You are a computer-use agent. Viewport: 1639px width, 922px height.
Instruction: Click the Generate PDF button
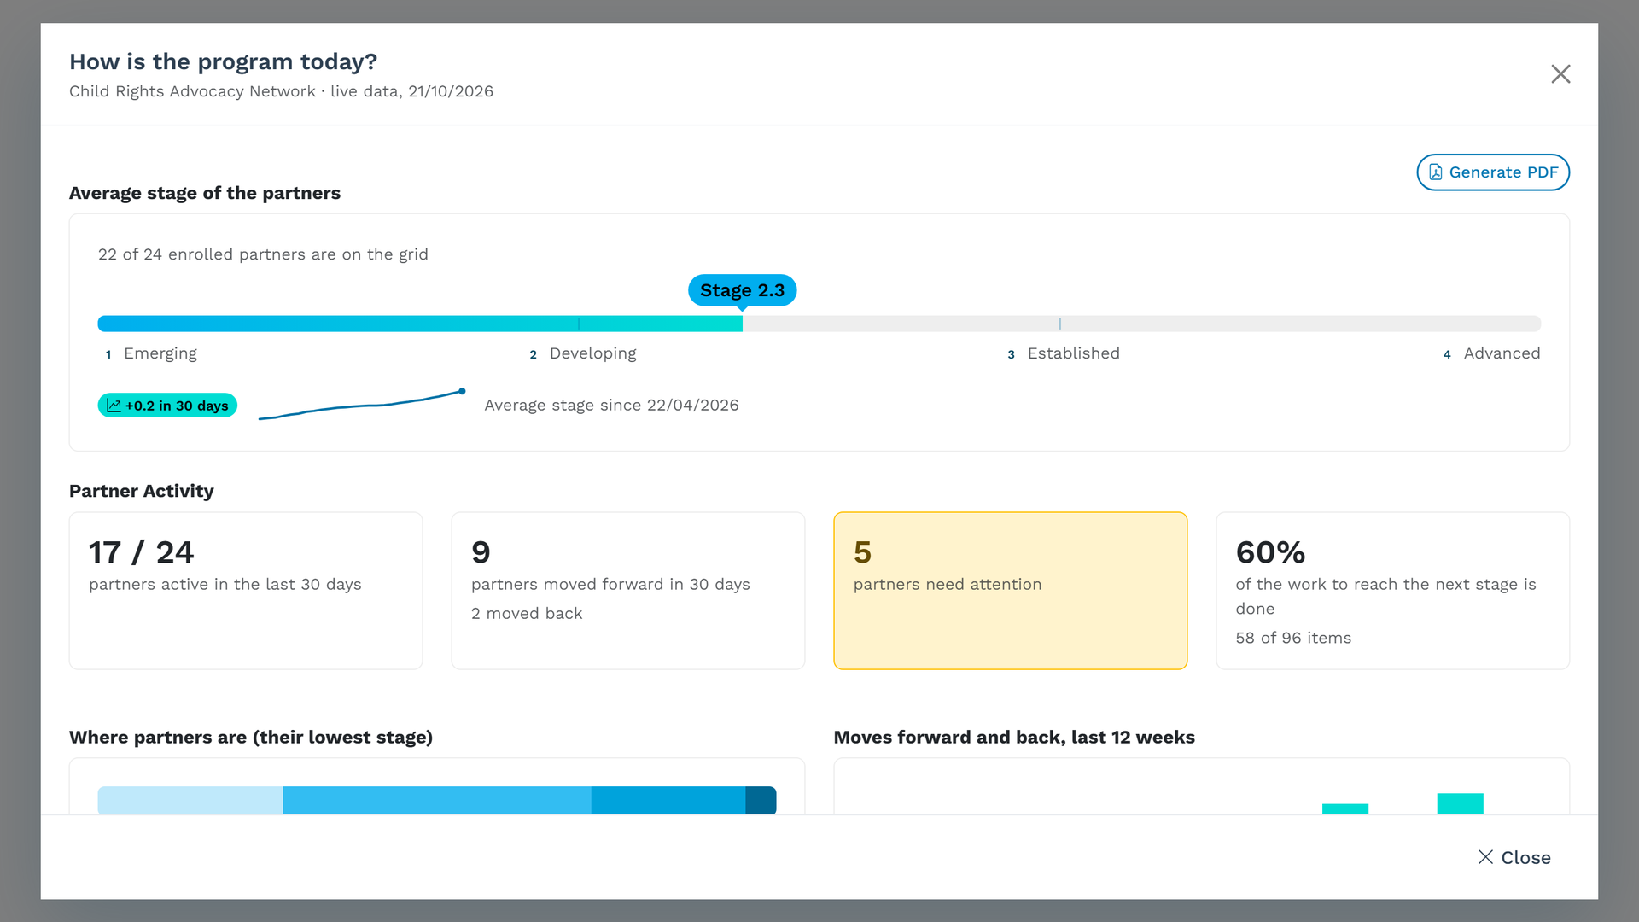coord(1493,172)
